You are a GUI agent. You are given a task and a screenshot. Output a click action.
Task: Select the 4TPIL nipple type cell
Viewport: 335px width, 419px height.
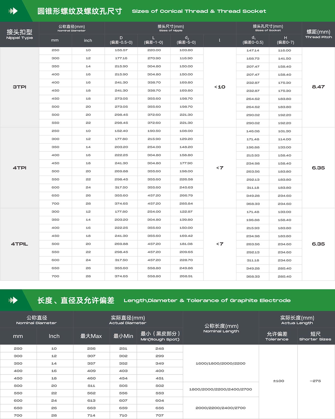tap(20, 244)
